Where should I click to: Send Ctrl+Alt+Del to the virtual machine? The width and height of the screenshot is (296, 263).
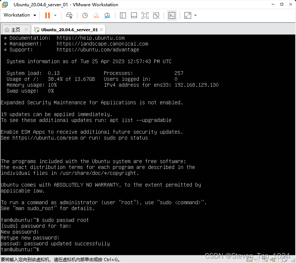[x=69, y=15]
